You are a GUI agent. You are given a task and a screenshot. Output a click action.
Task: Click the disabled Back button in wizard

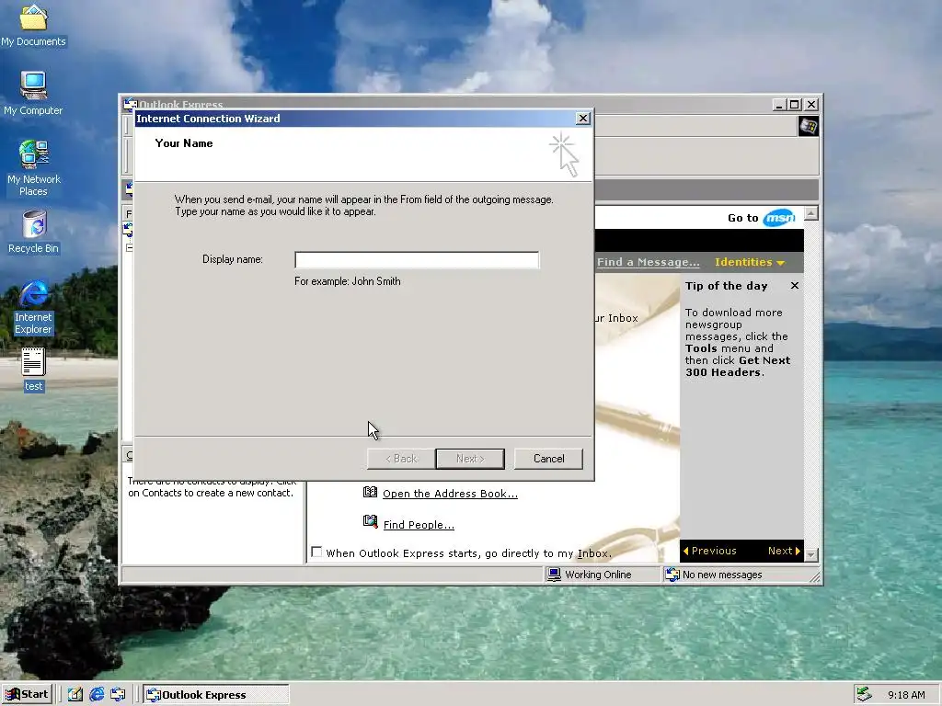tap(401, 459)
